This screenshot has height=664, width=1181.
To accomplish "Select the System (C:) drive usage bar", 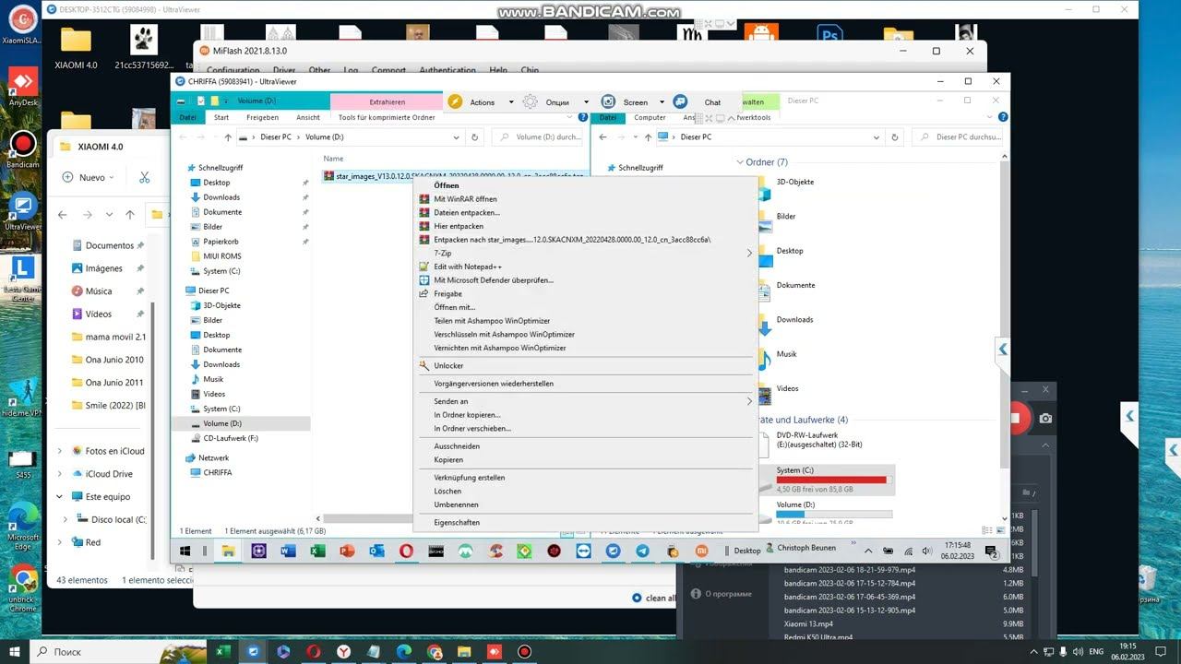I will [834, 480].
